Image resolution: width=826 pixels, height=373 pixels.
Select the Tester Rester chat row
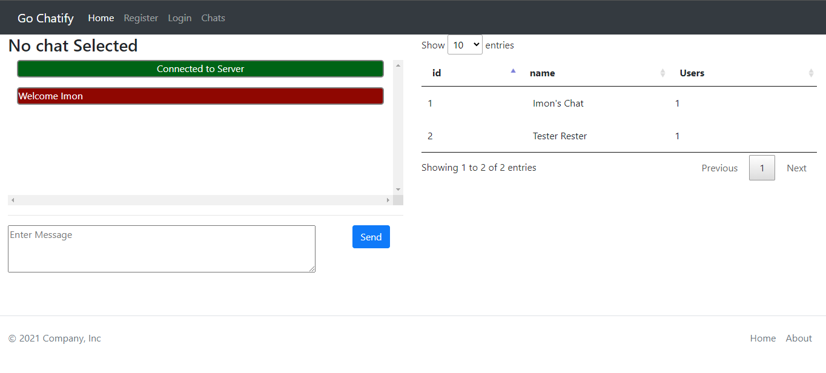click(x=560, y=136)
